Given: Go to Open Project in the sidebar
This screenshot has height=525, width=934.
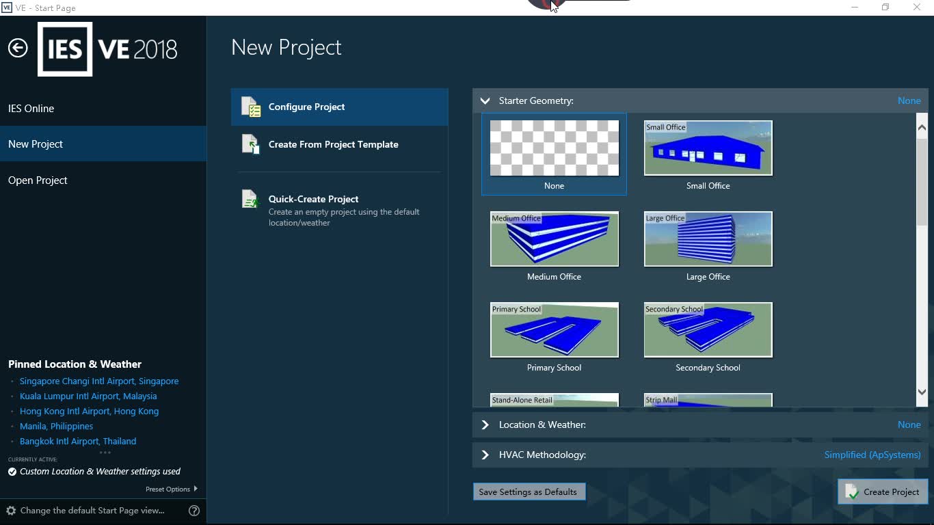Looking at the screenshot, I should (103, 180).
